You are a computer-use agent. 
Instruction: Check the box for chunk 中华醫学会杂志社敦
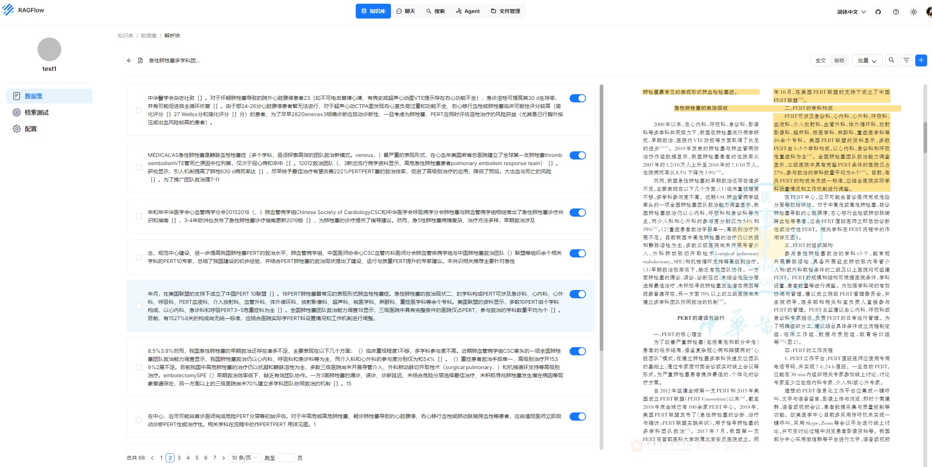(x=139, y=110)
